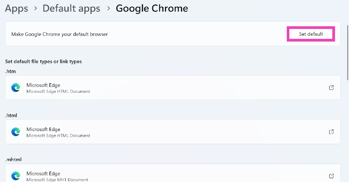
Task: Click the external-link icon for .htm
Action: point(331,88)
